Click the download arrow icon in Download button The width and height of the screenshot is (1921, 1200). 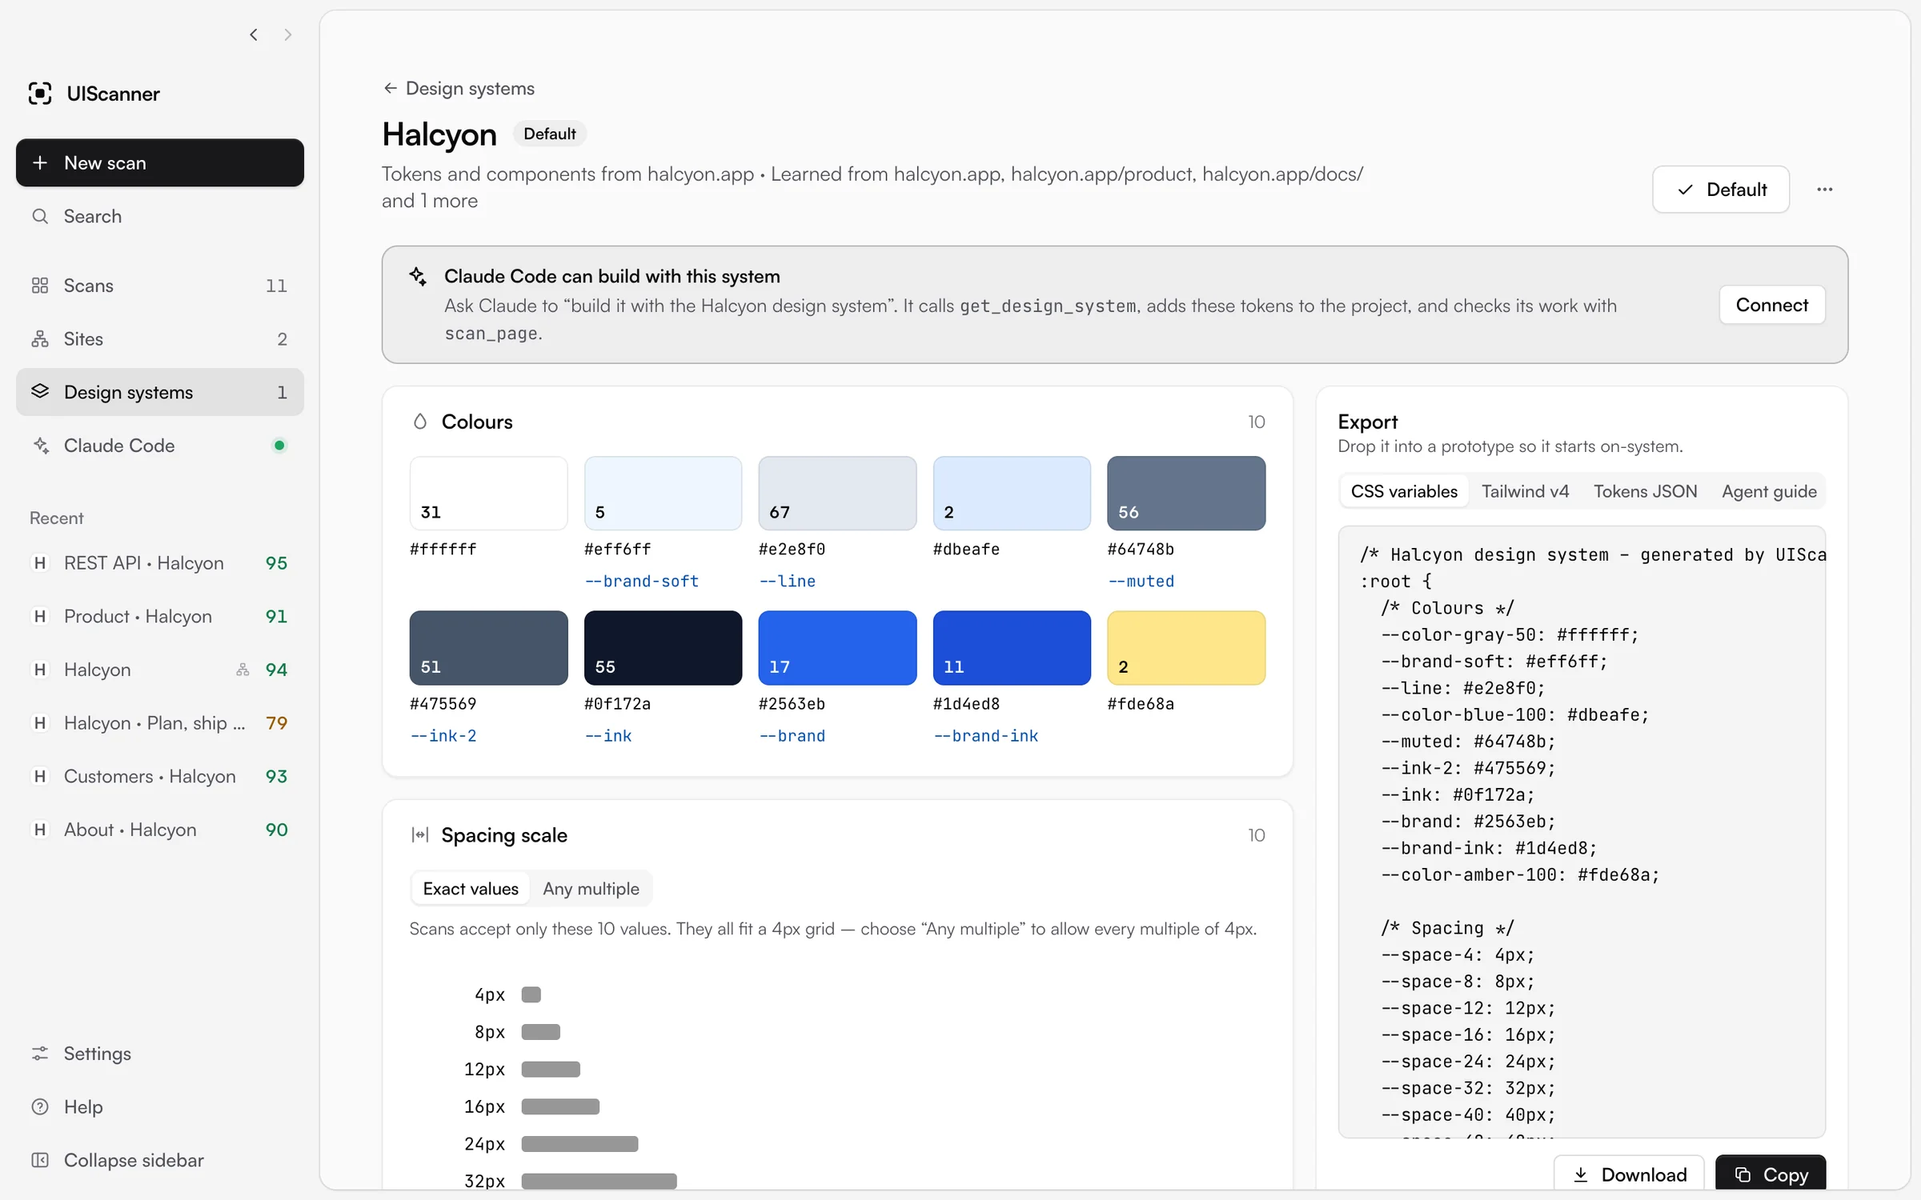click(x=1581, y=1174)
